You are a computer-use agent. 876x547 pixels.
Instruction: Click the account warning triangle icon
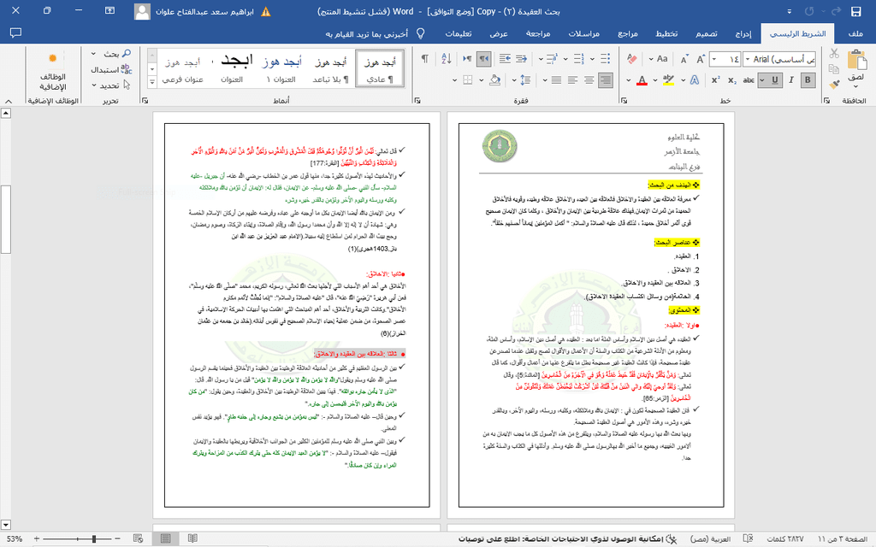(x=266, y=12)
